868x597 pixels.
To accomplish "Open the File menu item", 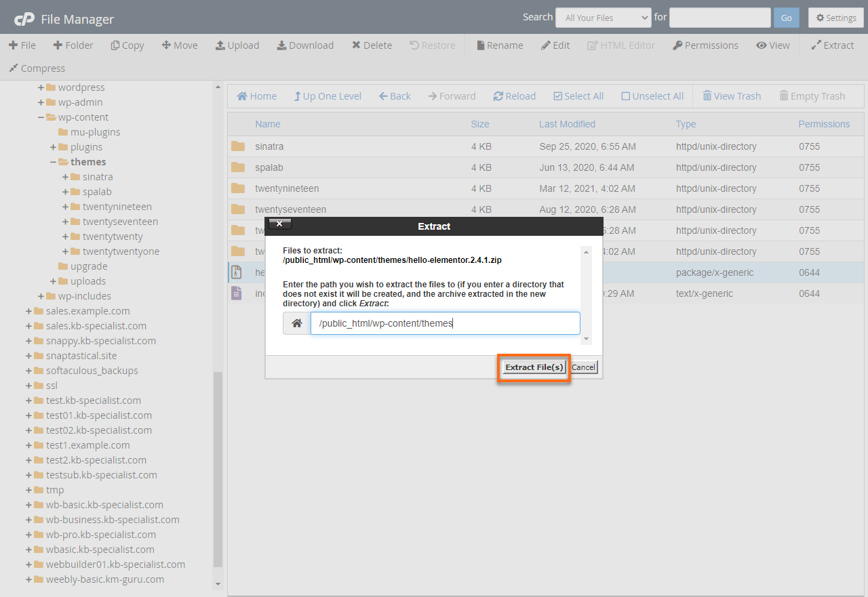I will [x=22, y=45].
